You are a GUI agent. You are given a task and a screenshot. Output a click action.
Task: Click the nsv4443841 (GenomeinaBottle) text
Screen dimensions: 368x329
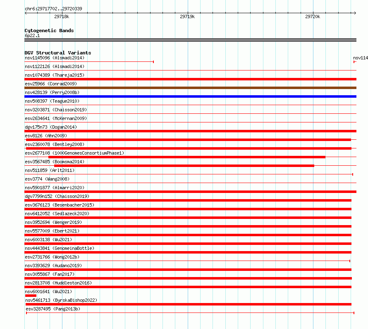pos(60,248)
